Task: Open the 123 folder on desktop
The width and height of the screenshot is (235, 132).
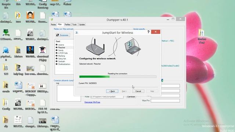Action: click(x=6, y=69)
